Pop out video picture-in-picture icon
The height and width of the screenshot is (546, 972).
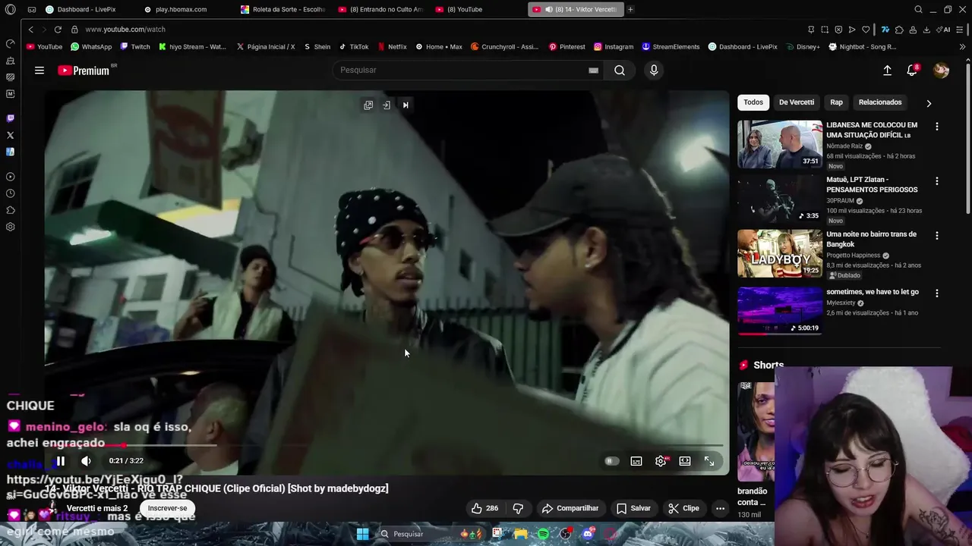coord(368,105)
